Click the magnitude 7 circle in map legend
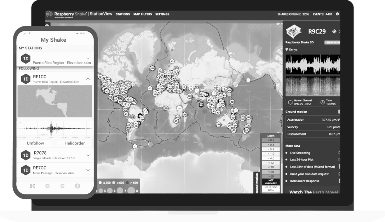This screenshot has width=385, height=222. pos(120,190)
